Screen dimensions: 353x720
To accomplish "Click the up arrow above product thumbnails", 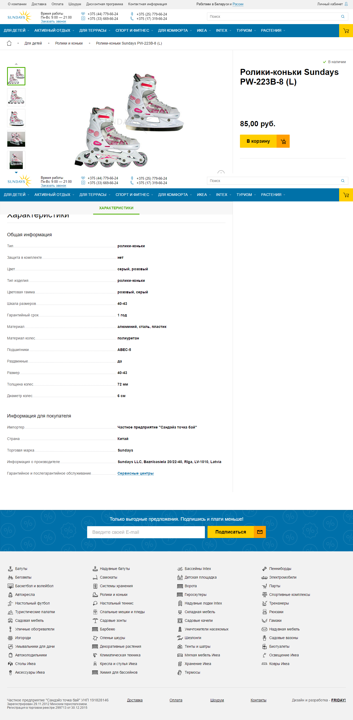I will coord(16,64).
